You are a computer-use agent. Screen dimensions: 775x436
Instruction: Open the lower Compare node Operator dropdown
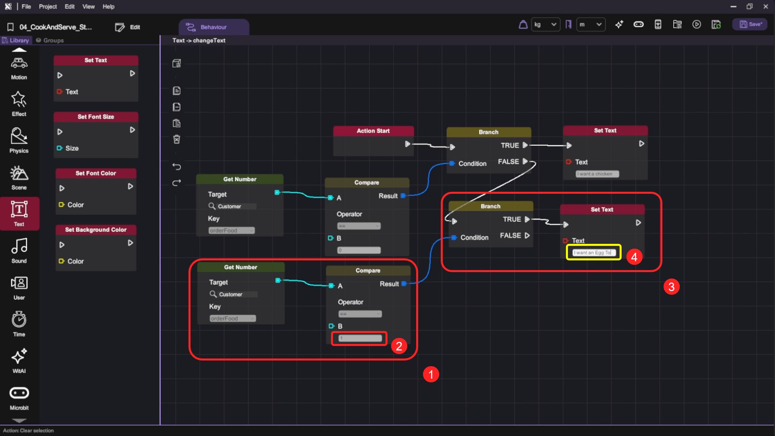(x=360, y=314)
